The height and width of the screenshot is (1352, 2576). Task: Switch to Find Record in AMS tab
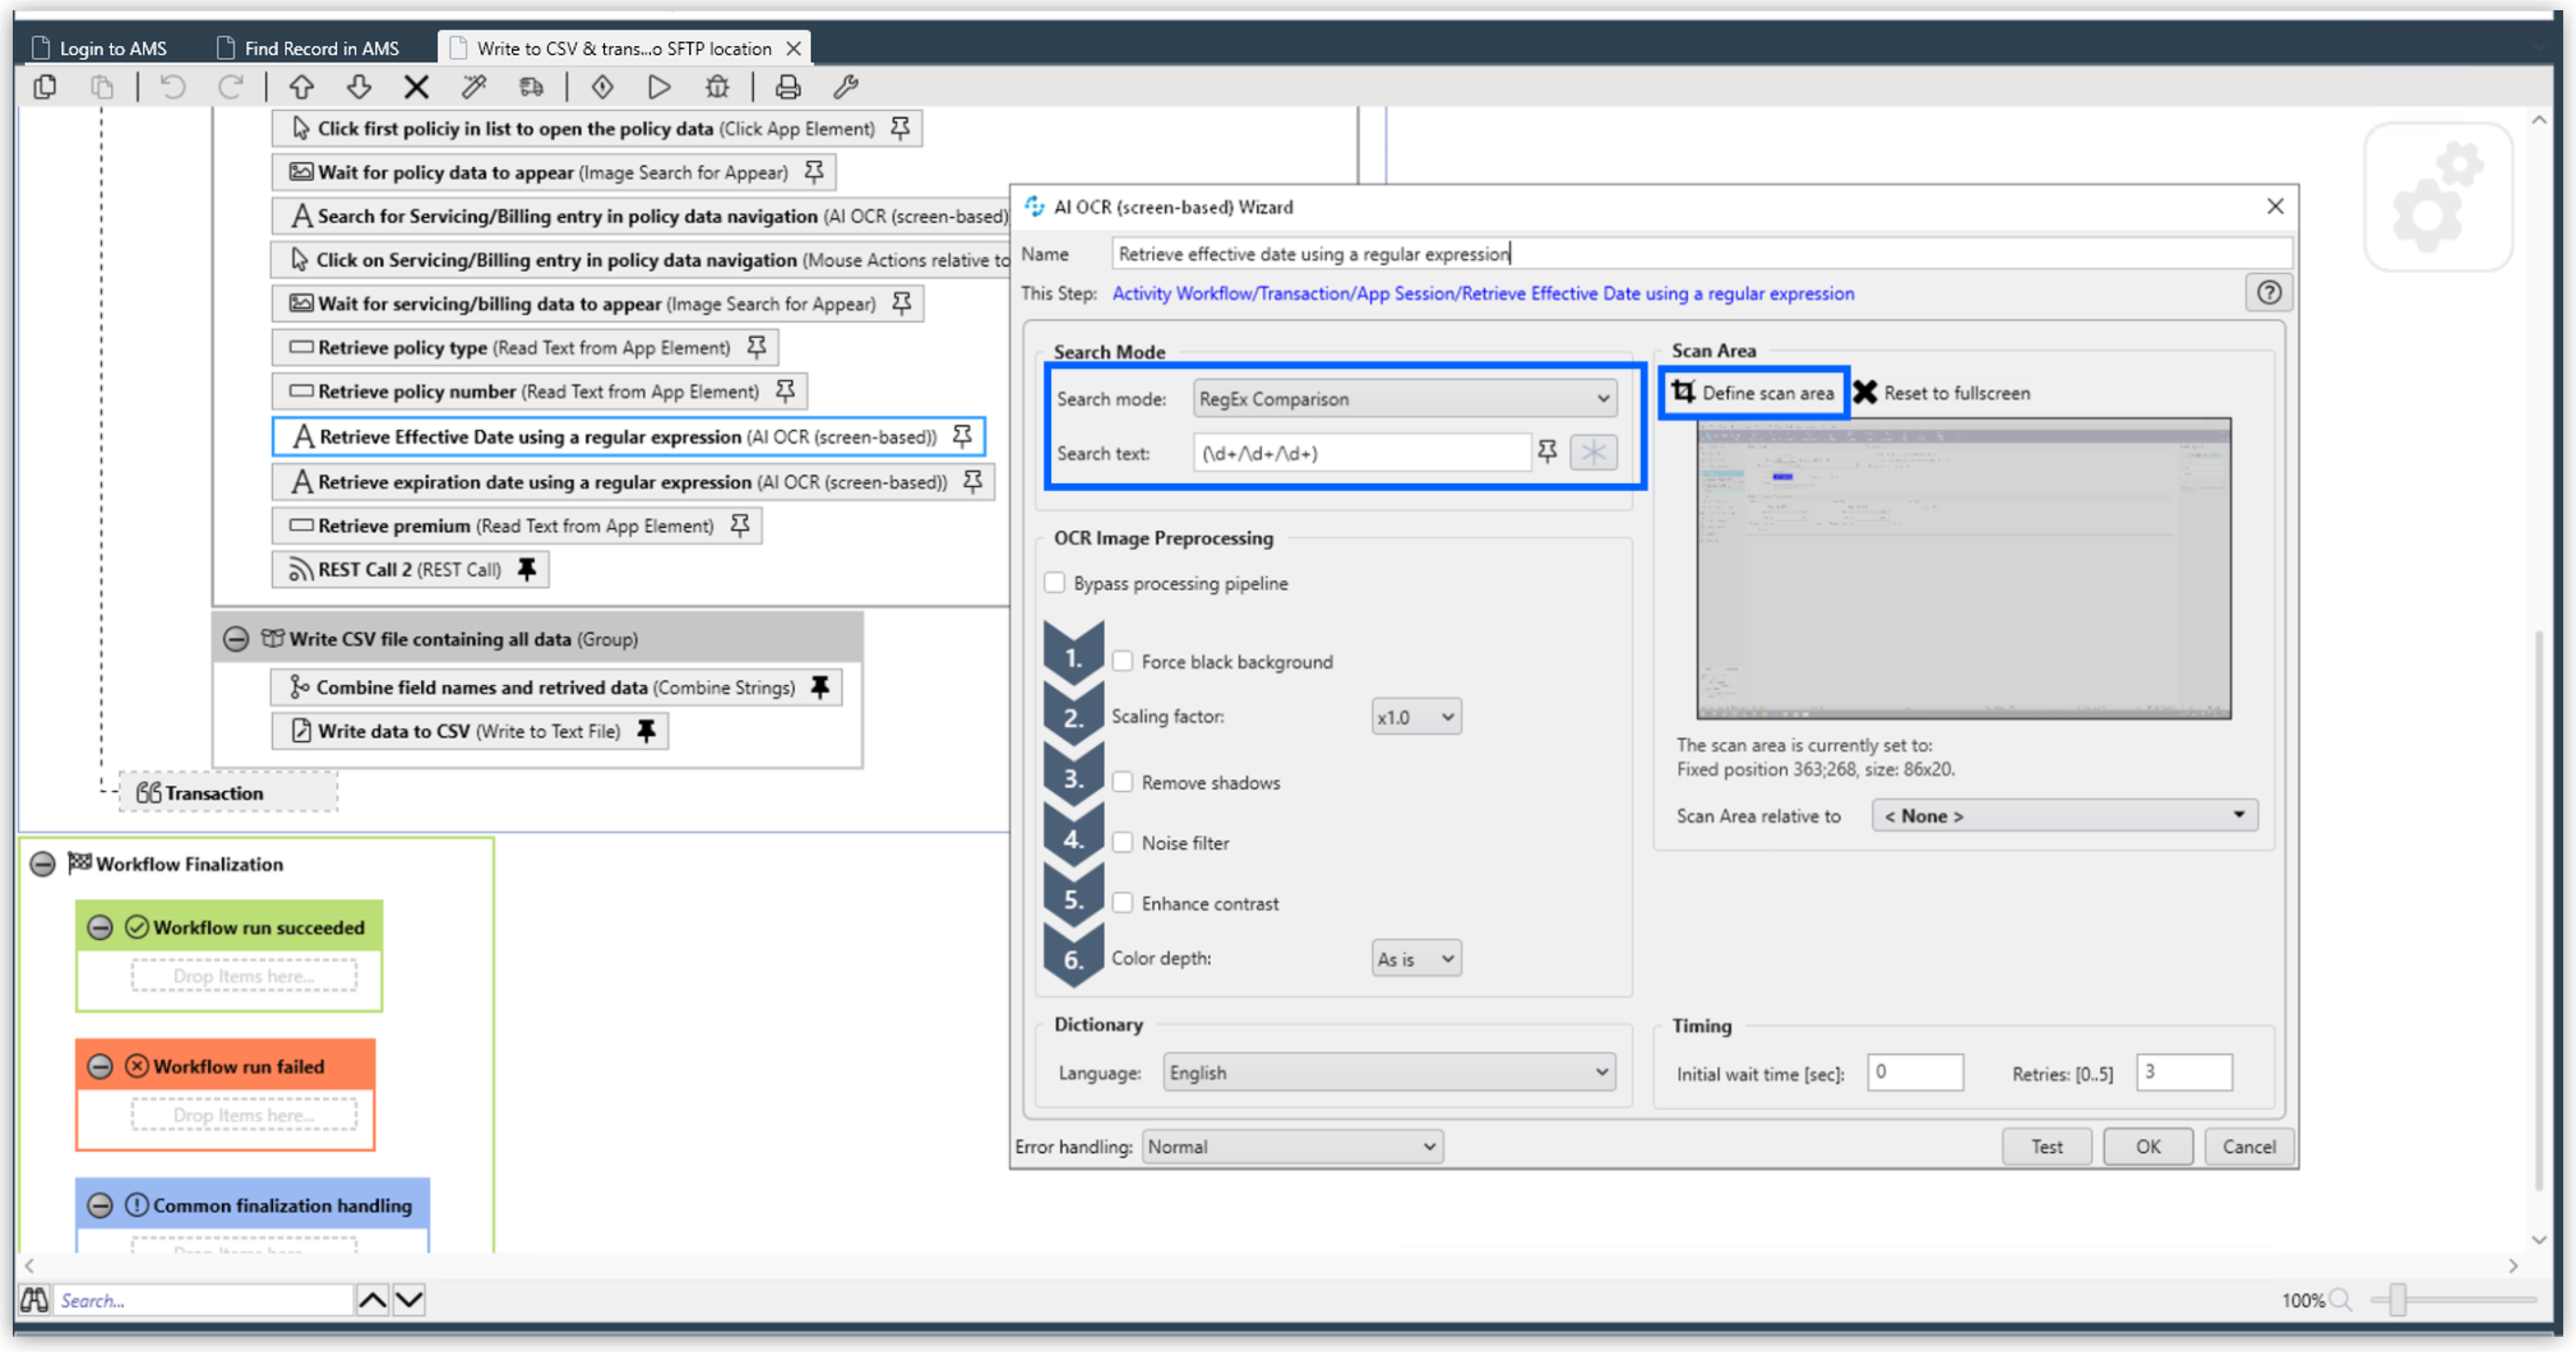pos(322,46)
